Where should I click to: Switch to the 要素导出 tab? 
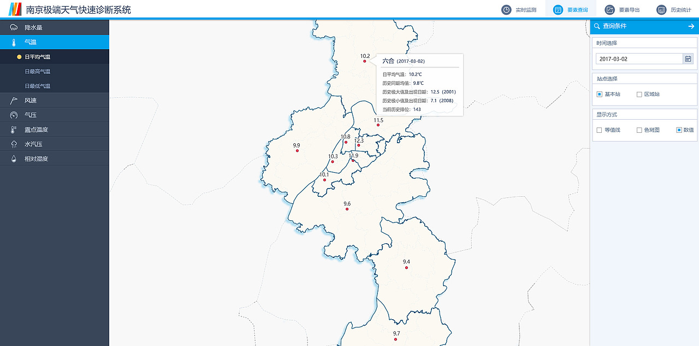point(621,10)
